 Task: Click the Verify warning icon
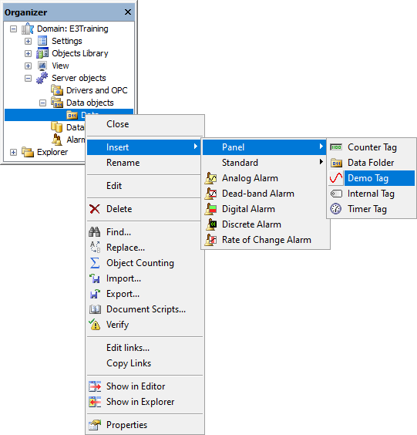pos(95,324)
